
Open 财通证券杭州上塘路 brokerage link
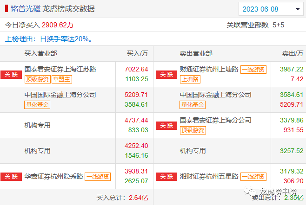coord(209,69)
